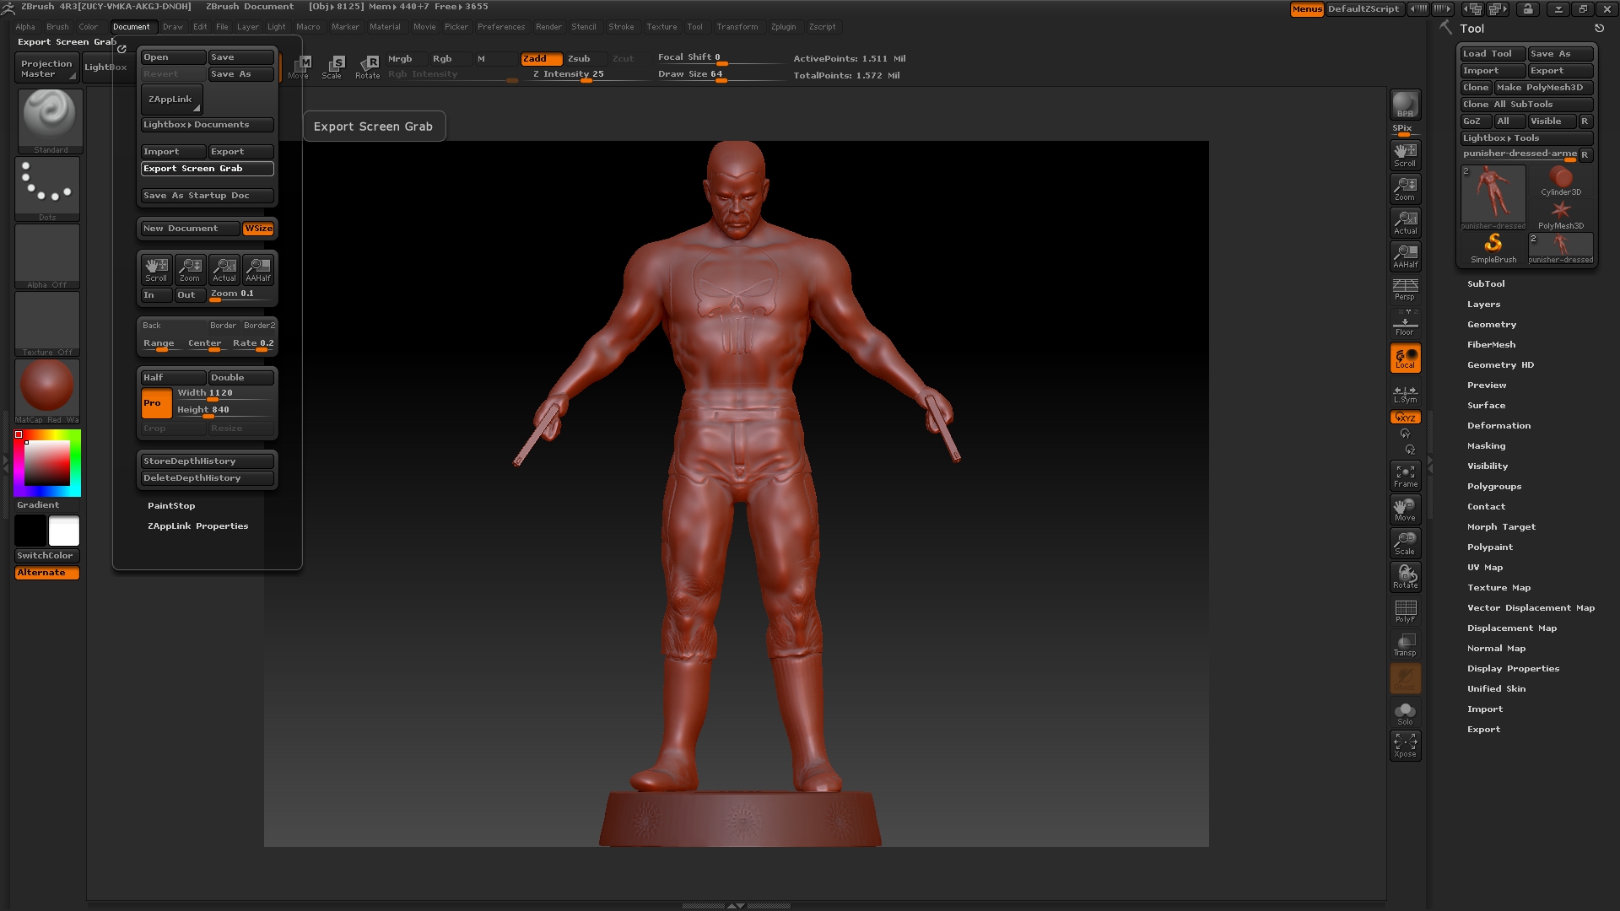Toggle the Zadd mode

pyautogui.click(x=541, y=59)
